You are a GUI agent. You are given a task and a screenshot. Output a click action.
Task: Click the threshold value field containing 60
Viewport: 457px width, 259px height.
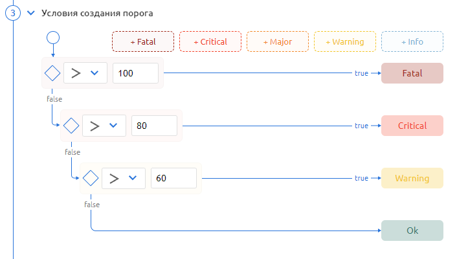[173, 178]
